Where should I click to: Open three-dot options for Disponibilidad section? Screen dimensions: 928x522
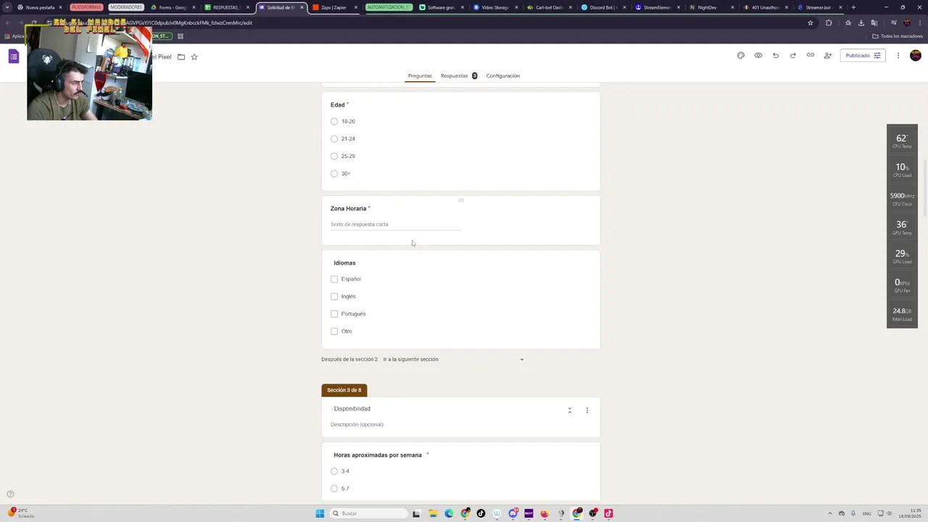point(587,410)
